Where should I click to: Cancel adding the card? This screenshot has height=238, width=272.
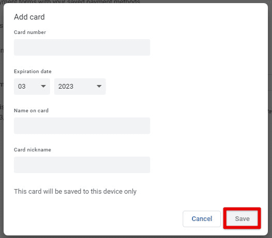pos(202,219)
